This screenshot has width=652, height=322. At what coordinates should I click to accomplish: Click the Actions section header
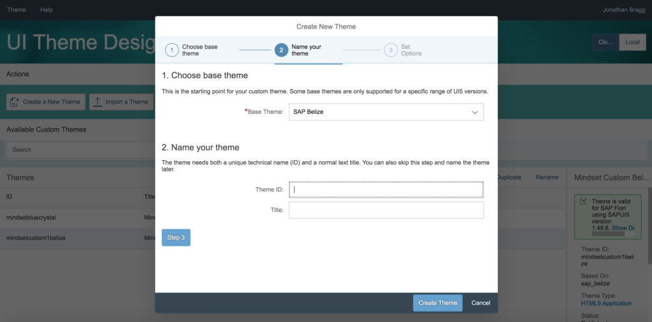(x=17, y=74)
